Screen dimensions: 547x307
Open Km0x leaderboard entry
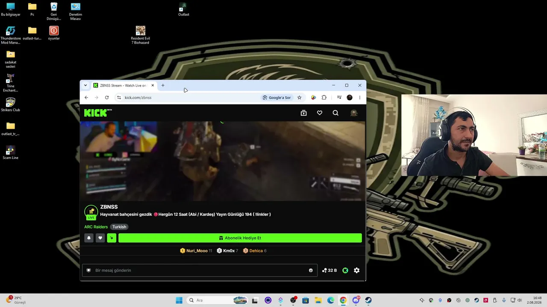(x=227, y=251)
